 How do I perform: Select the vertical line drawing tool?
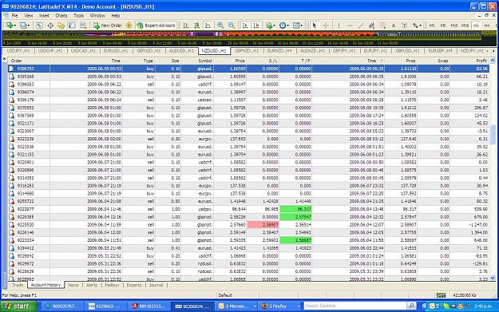(x=339, y=26)
